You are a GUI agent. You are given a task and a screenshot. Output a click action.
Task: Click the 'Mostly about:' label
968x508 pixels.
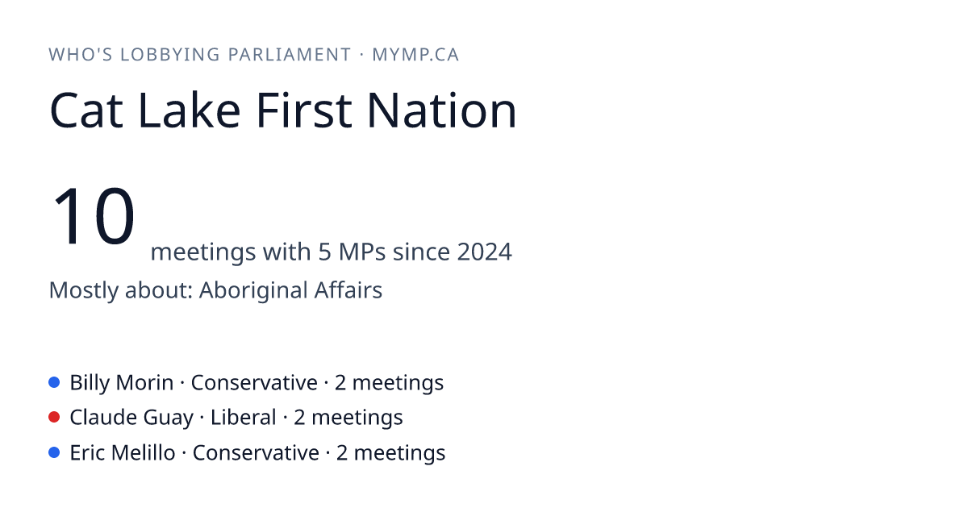point(121,290)
